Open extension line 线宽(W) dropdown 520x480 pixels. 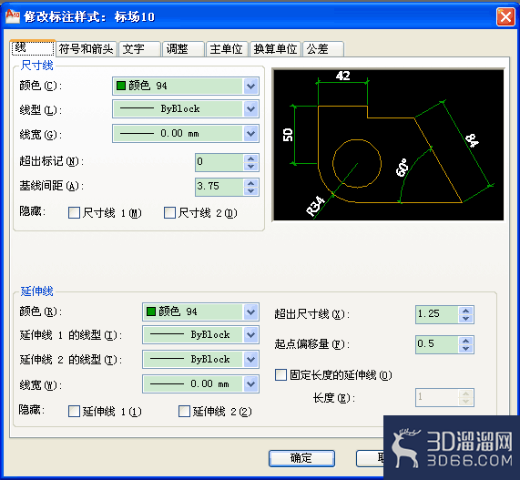pyautogui.click(x=251, y=384)
